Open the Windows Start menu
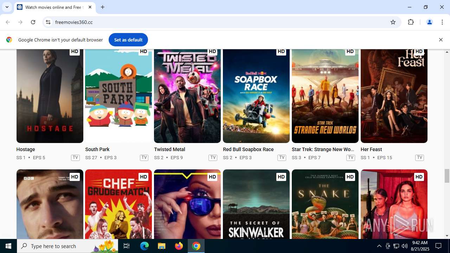 tap(8, 246)
